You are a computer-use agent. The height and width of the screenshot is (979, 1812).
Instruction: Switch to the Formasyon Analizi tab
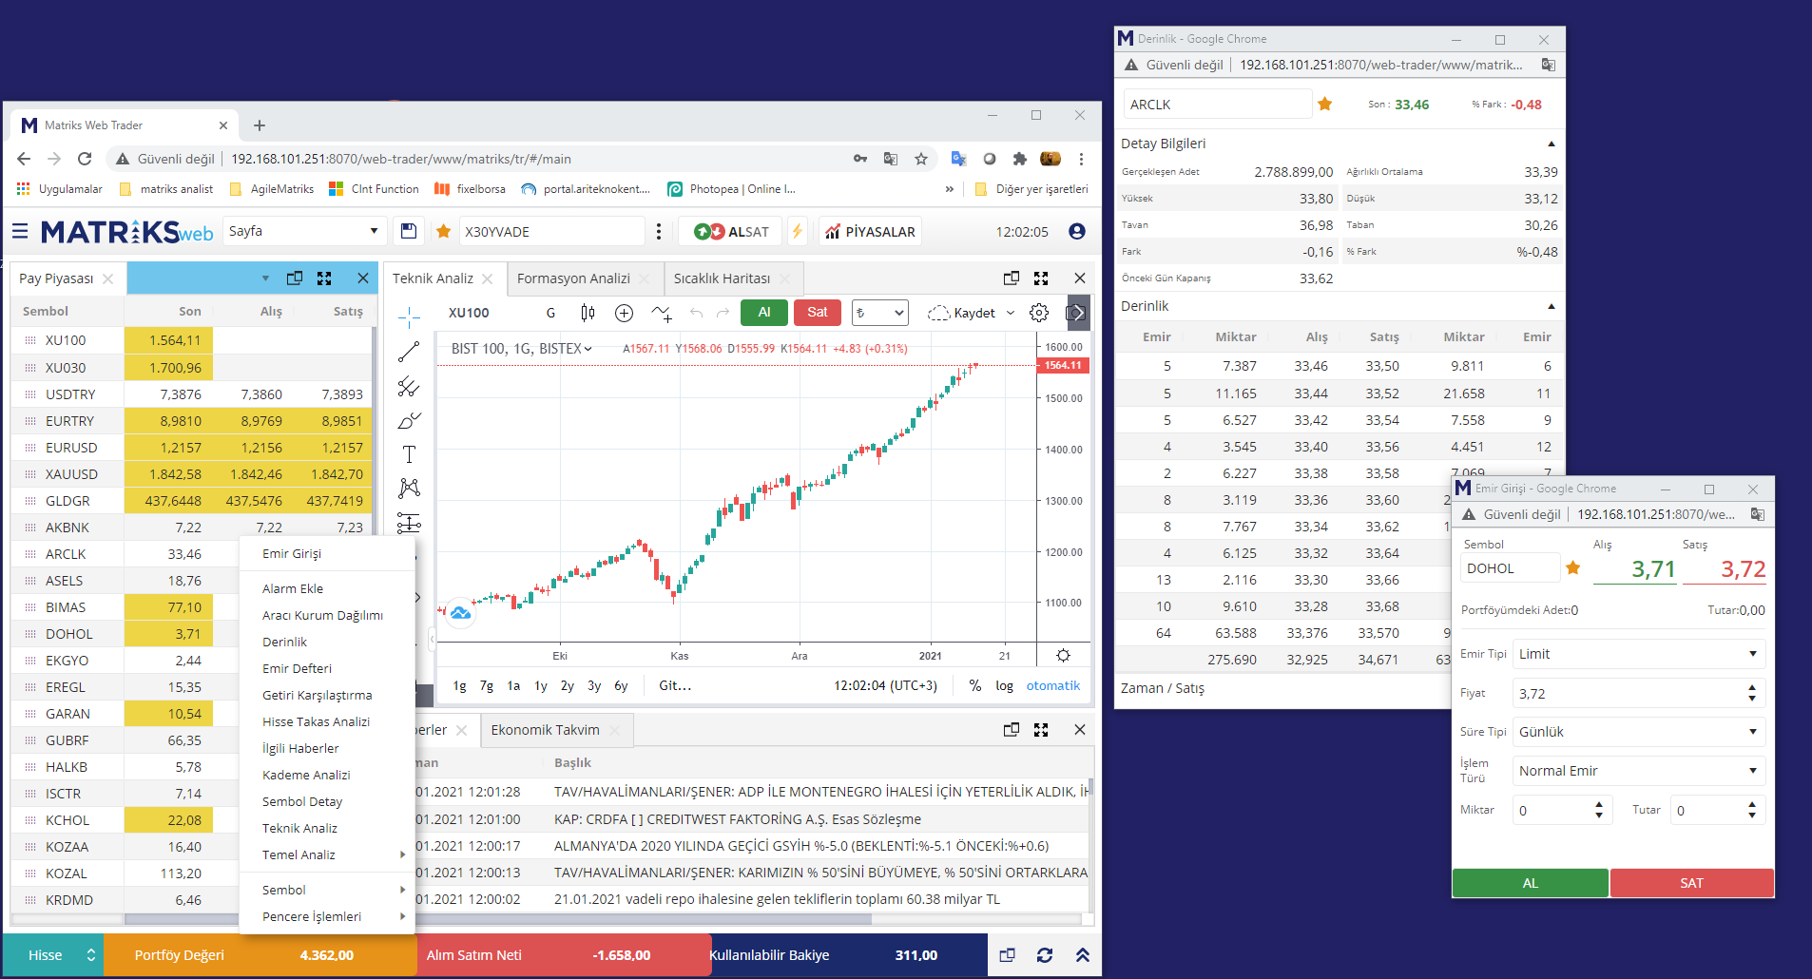[x=573, y=278]
